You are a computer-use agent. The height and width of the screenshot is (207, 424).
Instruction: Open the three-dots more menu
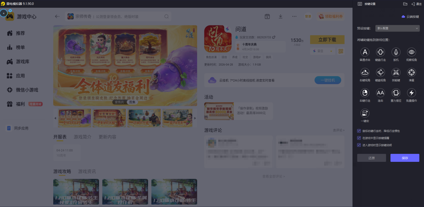click(x=294, y=16)
